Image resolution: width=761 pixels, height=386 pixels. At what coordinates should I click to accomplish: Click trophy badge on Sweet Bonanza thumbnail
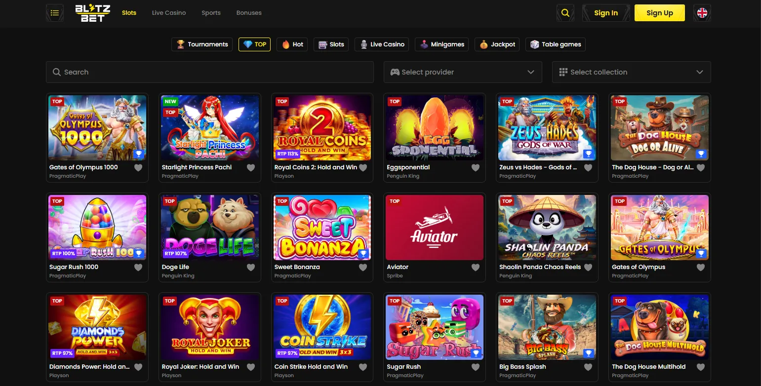tap(363, 254)
